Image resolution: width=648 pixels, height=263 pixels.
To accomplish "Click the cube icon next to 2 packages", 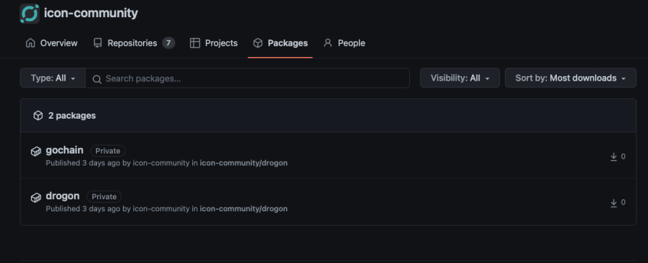I will (38, 115).
